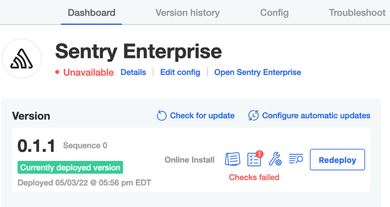Click the clock icon beside Configure automatic updates
Viewport: 390px width, 207px height.
253,116
